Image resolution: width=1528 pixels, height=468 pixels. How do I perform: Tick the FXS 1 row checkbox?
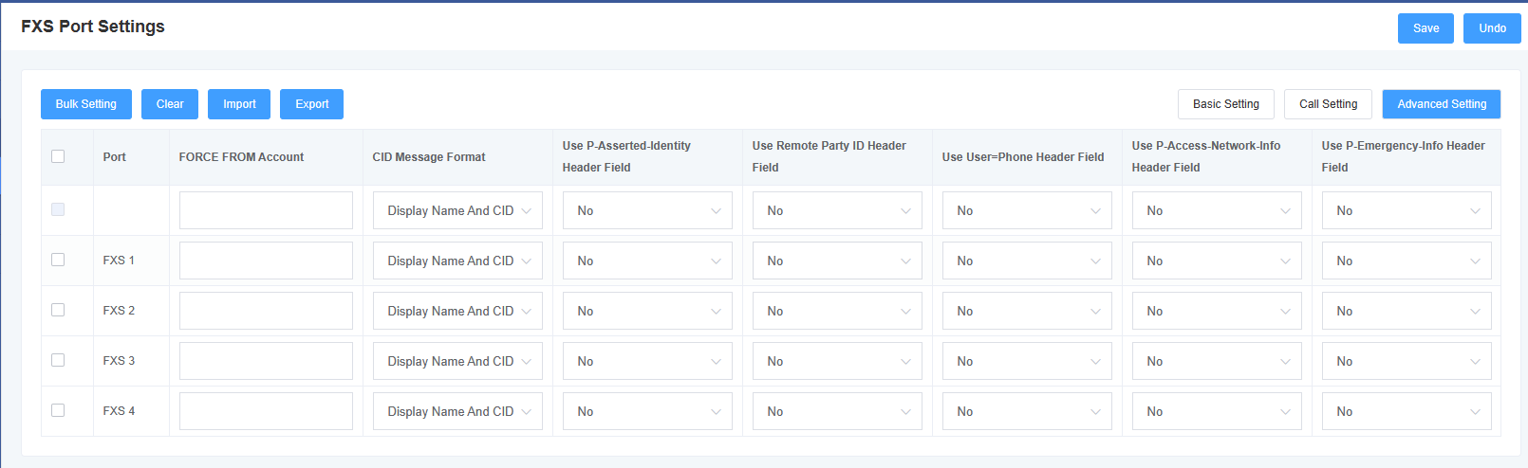[58, 260]
